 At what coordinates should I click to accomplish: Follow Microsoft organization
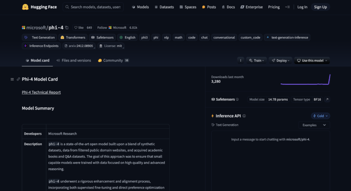[112, 27]
